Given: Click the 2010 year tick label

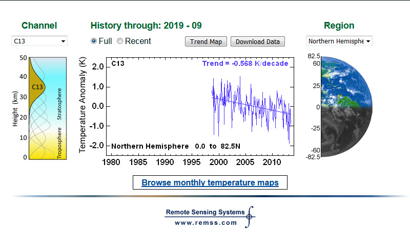Looking at the screenshot, I should [272, 162].
